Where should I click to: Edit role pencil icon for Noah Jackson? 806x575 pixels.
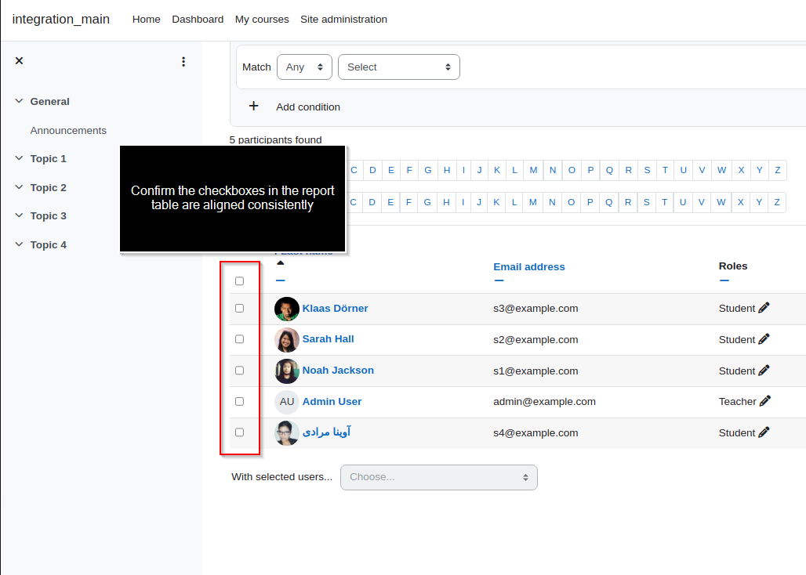[764, 371]
